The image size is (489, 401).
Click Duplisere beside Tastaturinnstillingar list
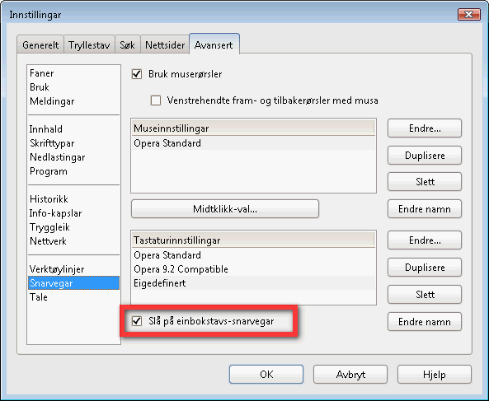(425, 267)
